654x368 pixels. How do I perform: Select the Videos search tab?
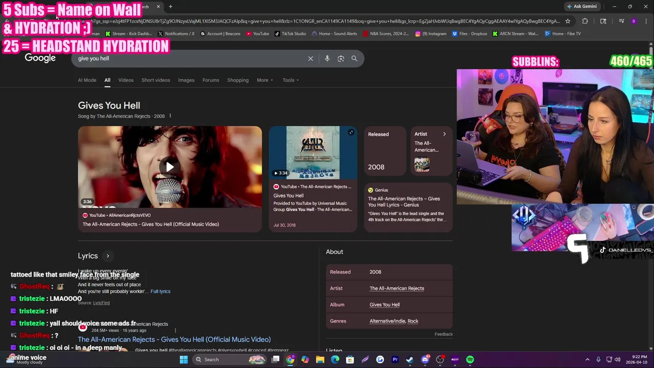pyautogui.click(x=126, y=80)
